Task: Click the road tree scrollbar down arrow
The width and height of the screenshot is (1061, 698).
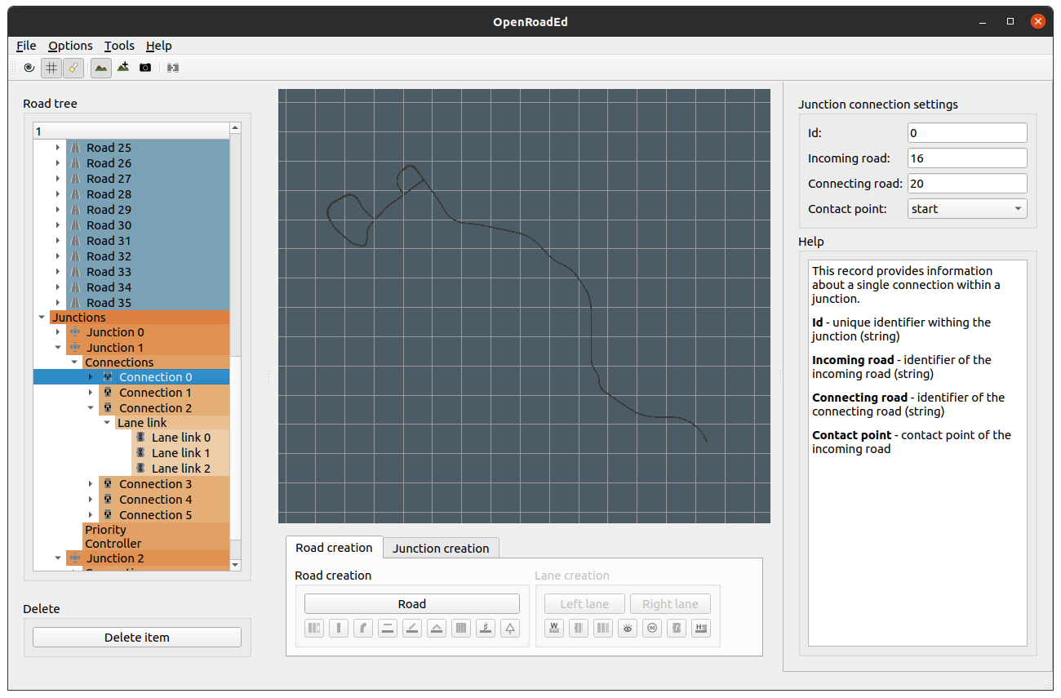Action: coord(236,564)
